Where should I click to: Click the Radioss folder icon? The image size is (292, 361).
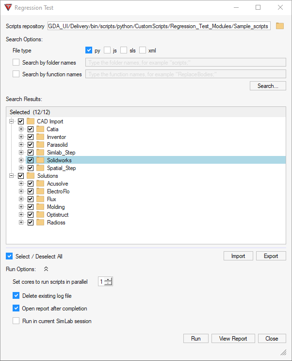pyautogui.click(x=40, y=223)
